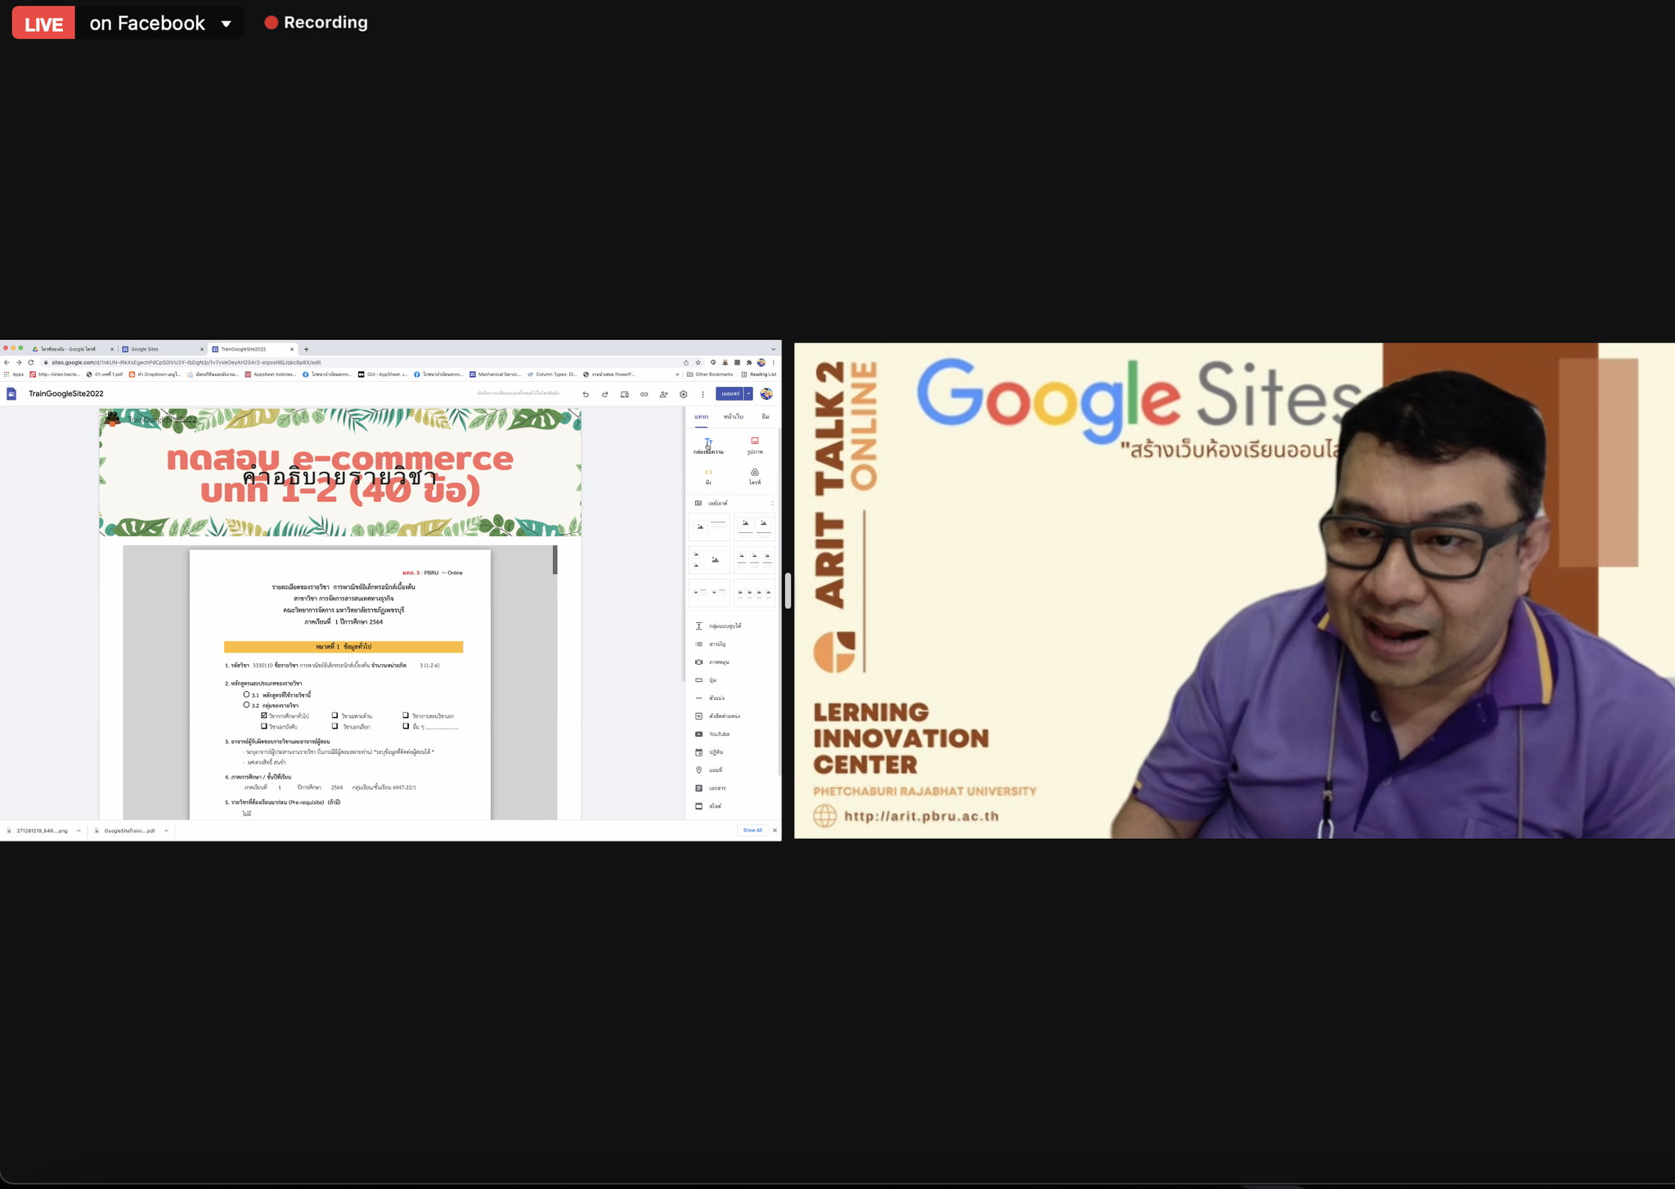This screenshot has height=1189, width=1675.
Task: Select the radio circle for item 3.2
Action: [x=246, y=705]
